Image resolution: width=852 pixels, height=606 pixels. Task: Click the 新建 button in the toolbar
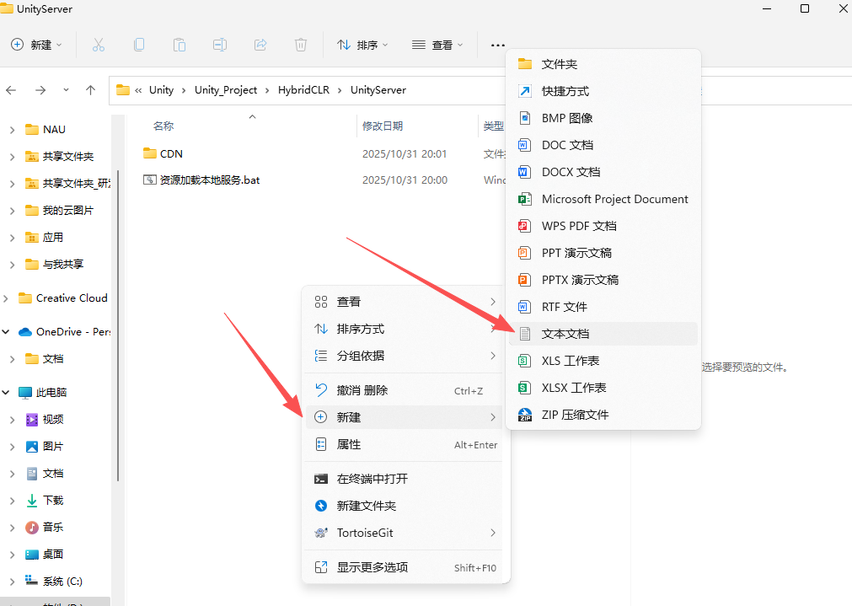tap(36, 45)
